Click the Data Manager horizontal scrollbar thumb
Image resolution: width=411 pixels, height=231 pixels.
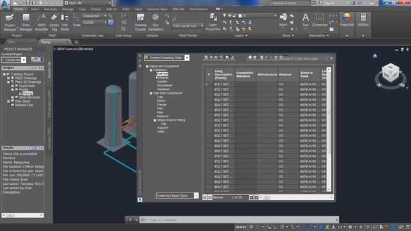coord(267,198)
